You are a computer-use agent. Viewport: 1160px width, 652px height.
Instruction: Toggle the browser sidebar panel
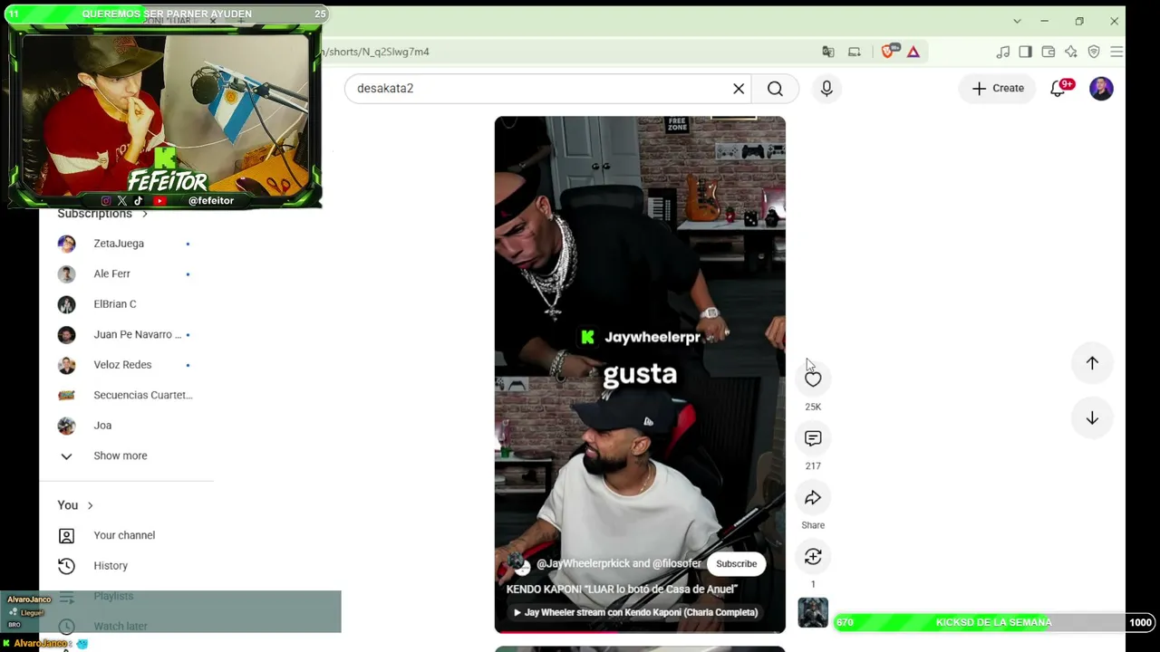click(1025, 52)
